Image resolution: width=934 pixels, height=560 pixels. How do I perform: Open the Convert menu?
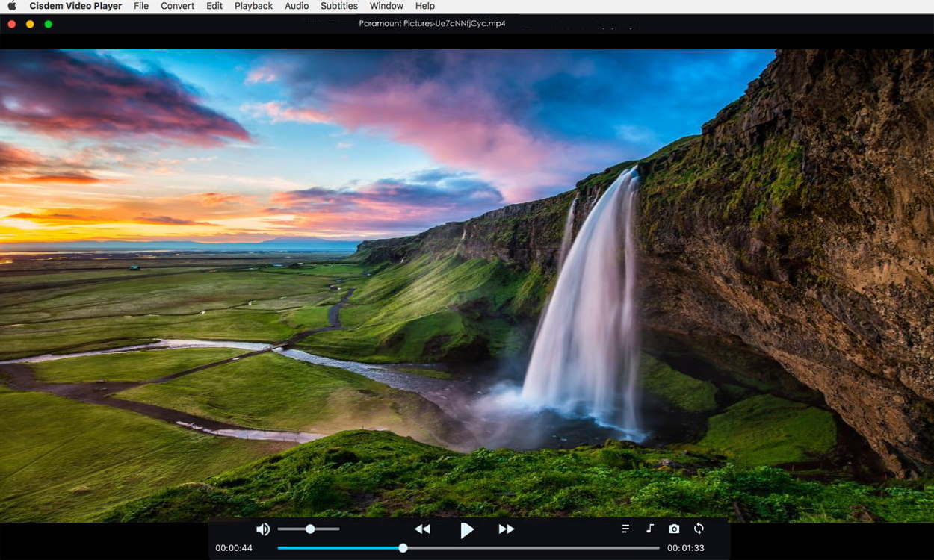point(178,6)
